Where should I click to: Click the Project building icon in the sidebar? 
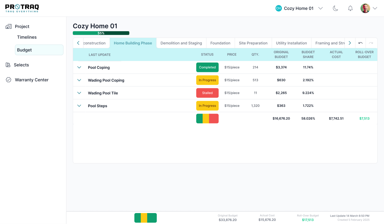(9, 26)
